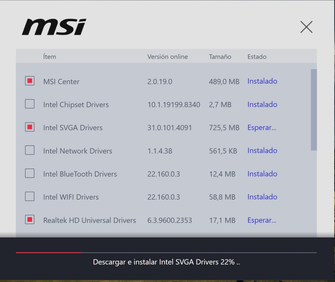The image size is (335, 282).
Task: Click version 22.160.0.3 of WIFI Drivers
Action: [164, 197]
